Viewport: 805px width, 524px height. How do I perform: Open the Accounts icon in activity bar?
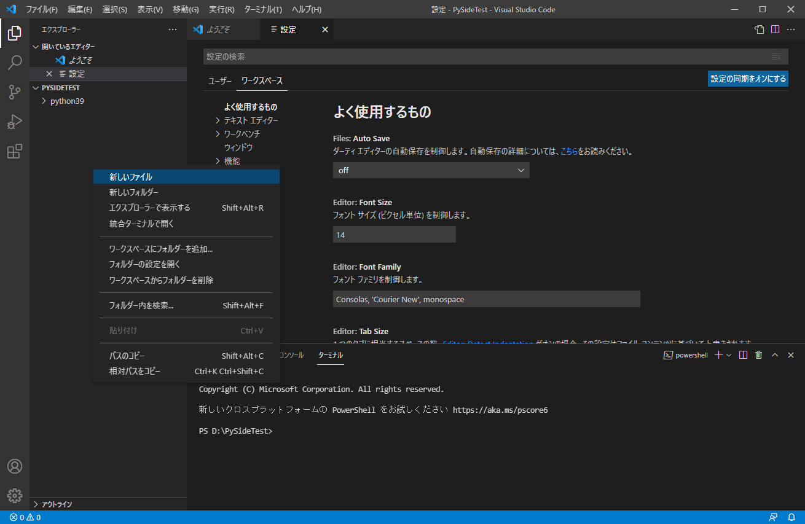[x=15, y=466]
